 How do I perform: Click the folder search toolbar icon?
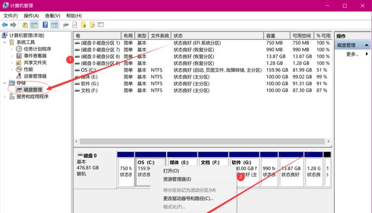click(x=92, y=24)
